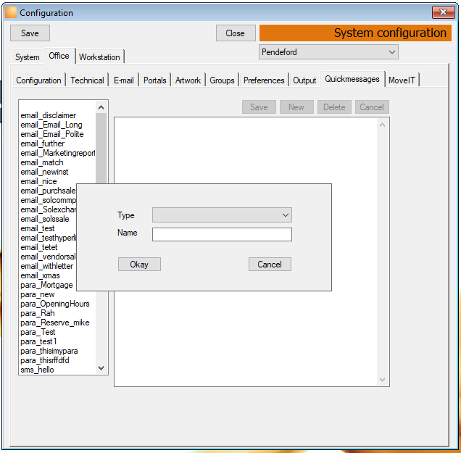Select para_test1 in the list
461x453 pixels.
[x=38, y=341]
